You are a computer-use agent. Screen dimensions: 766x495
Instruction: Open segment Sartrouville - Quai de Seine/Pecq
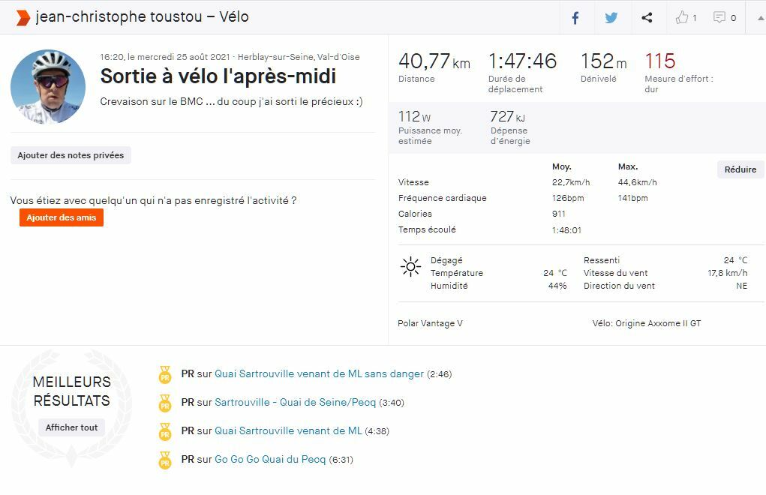coord(295,402)
